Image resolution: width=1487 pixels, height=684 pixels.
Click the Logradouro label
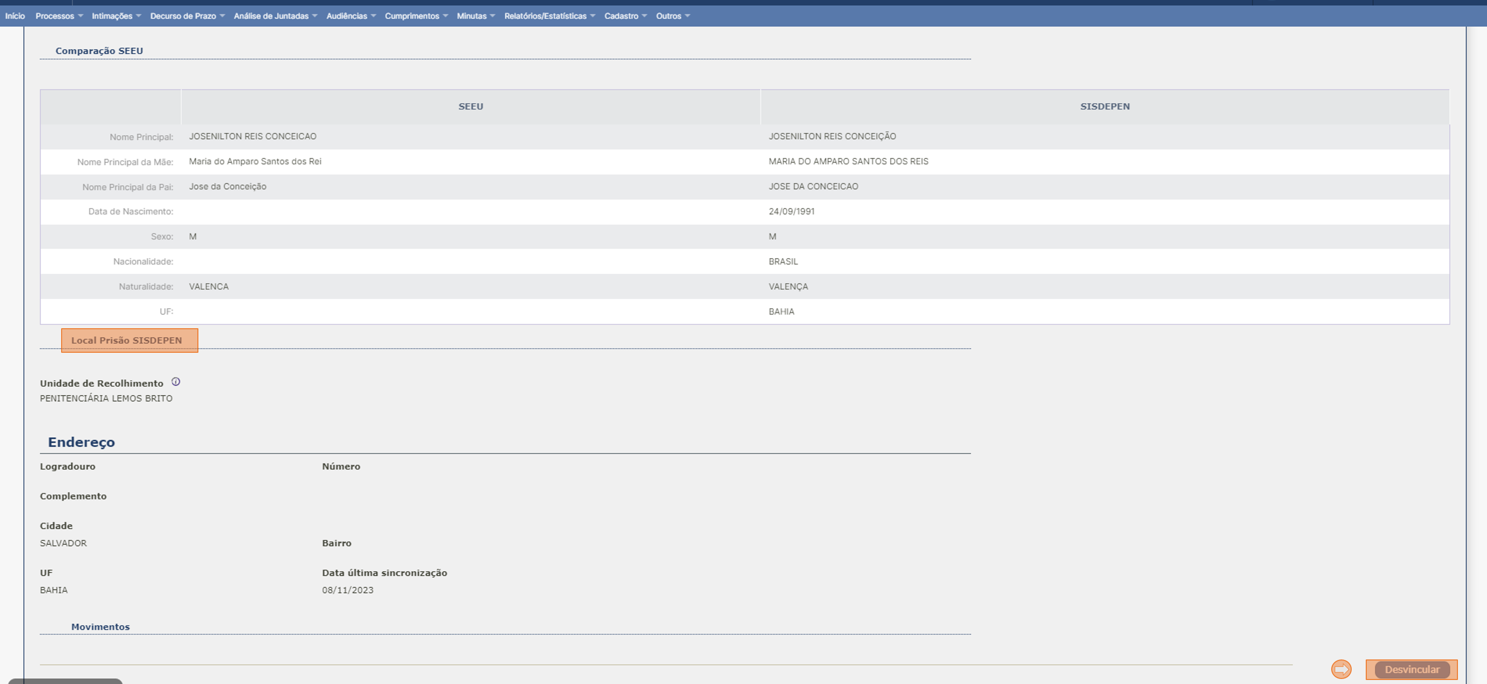tap(68, 467)
